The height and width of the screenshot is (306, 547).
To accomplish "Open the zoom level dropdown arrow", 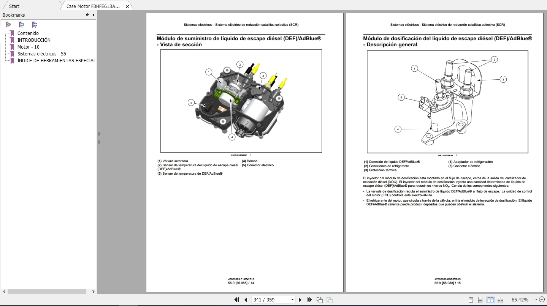I will pyautogui.click(x=536, y=300).
